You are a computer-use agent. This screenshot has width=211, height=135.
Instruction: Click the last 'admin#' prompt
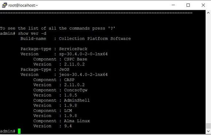8,131
